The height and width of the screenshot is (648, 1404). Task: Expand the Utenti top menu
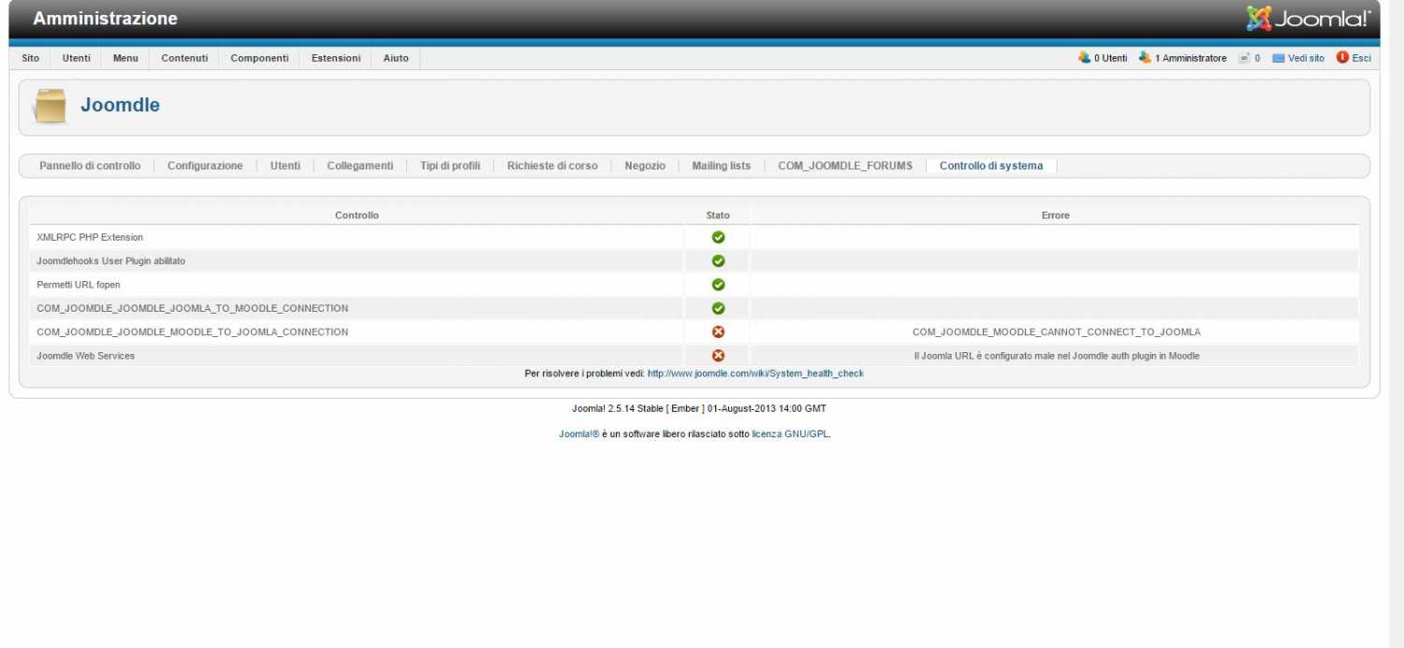(77, 58)
